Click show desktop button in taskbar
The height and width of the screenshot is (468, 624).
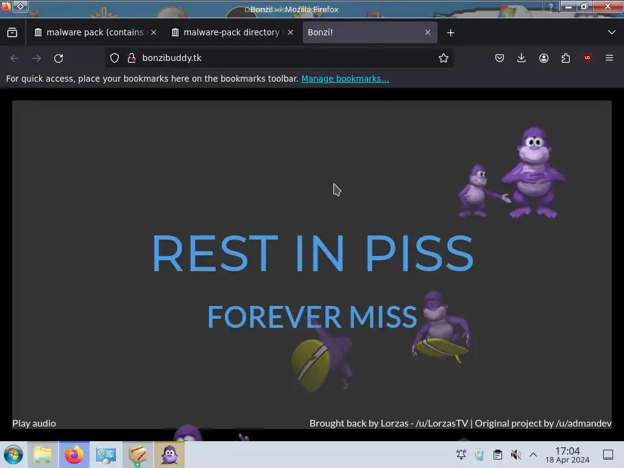pos(608,455)
